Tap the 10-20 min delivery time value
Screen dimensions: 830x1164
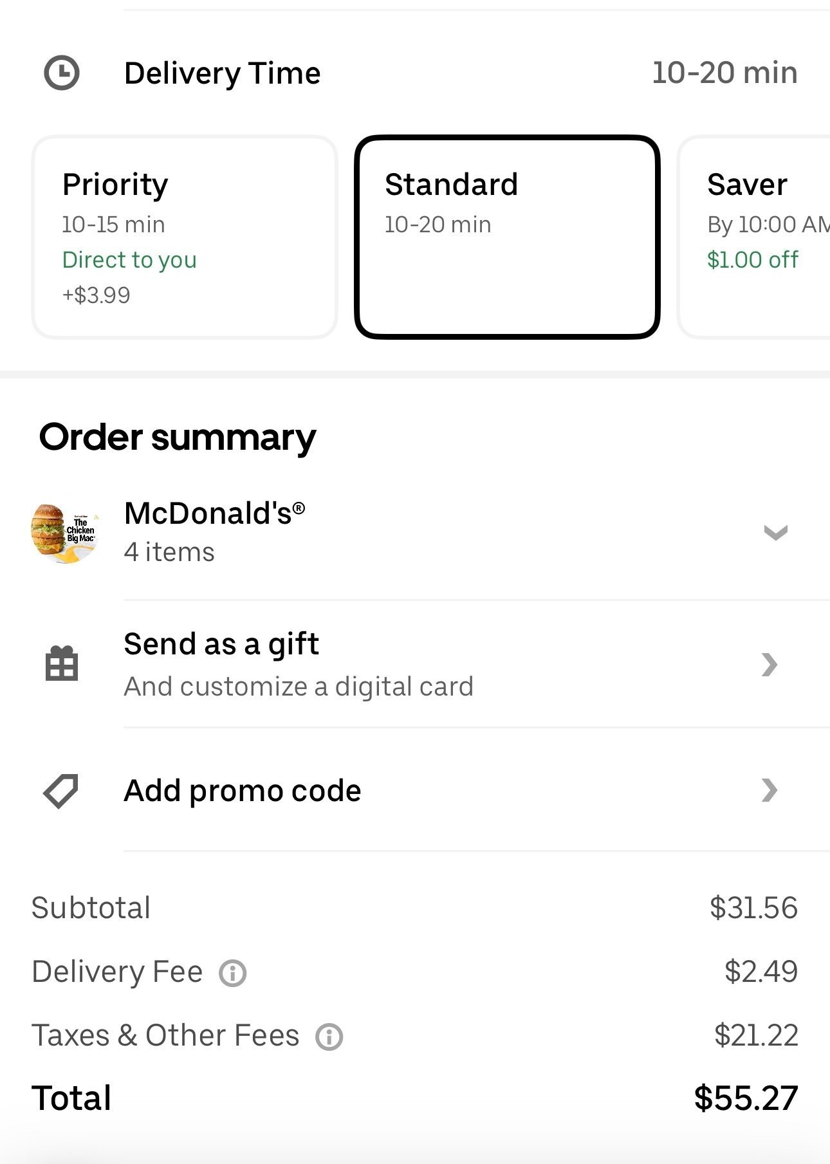[724, 73]
